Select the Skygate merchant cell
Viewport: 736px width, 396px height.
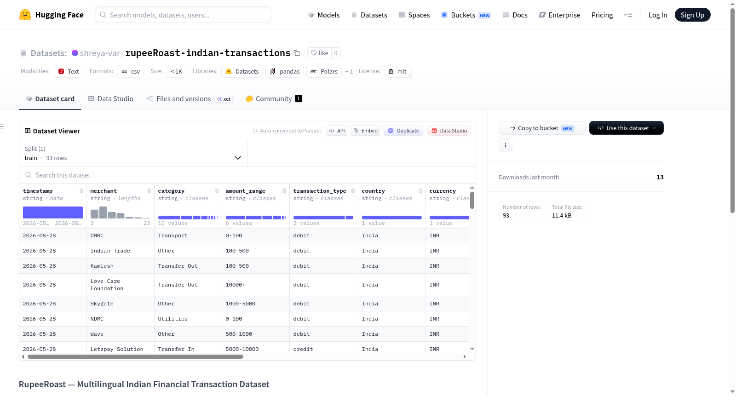coord(121,304)
